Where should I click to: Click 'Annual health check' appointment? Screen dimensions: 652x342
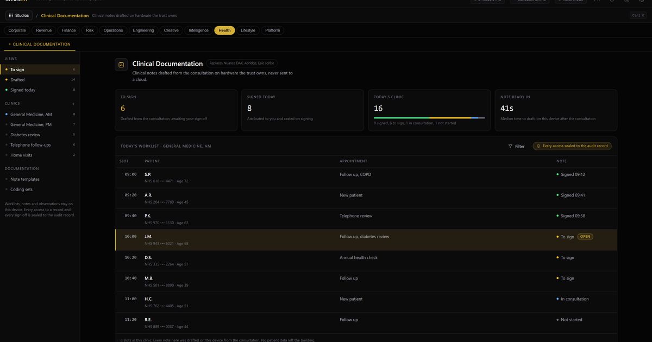359,257
